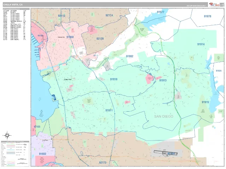Click the 92173 ZIP code label

103,163
